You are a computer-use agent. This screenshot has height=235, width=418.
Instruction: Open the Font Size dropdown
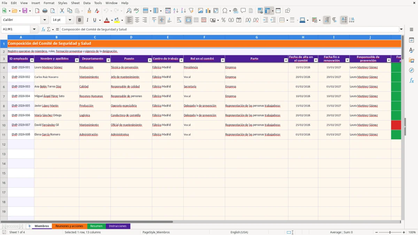[x=70, y=20]
